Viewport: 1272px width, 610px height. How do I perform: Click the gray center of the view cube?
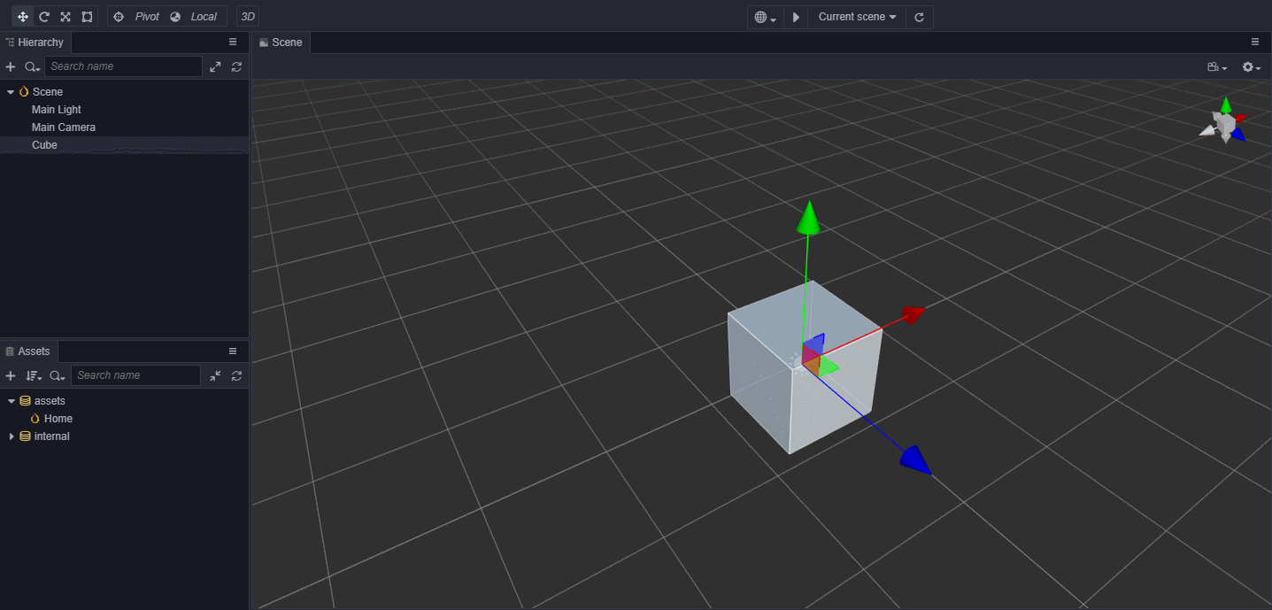tap(1225, 126)
